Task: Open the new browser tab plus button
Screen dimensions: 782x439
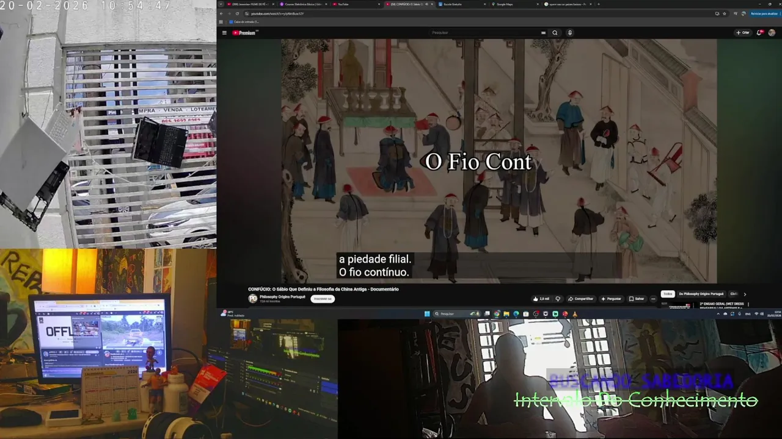Action: 599,4
